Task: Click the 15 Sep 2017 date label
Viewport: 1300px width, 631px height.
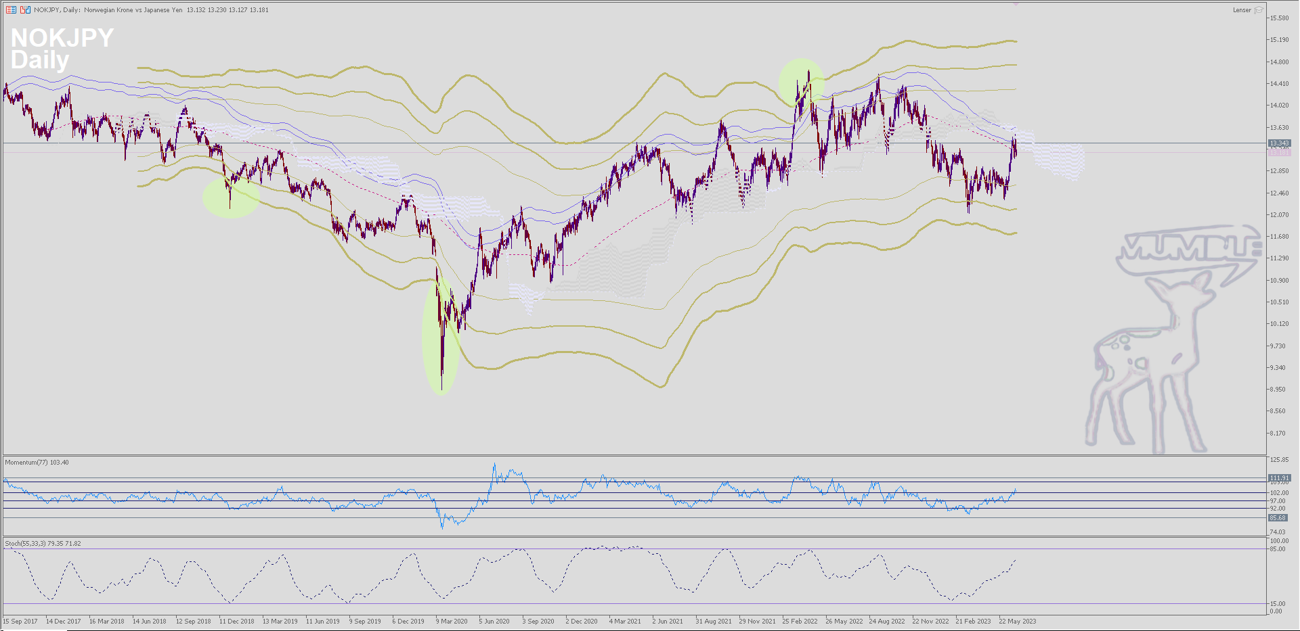Action: (x=20, y=621)
